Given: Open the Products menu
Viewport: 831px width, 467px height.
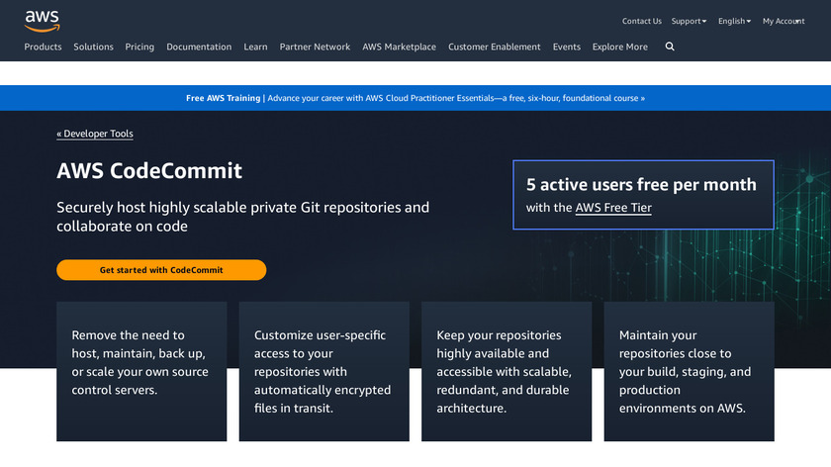Looking at the screenshot, I should tap(43, 47).
